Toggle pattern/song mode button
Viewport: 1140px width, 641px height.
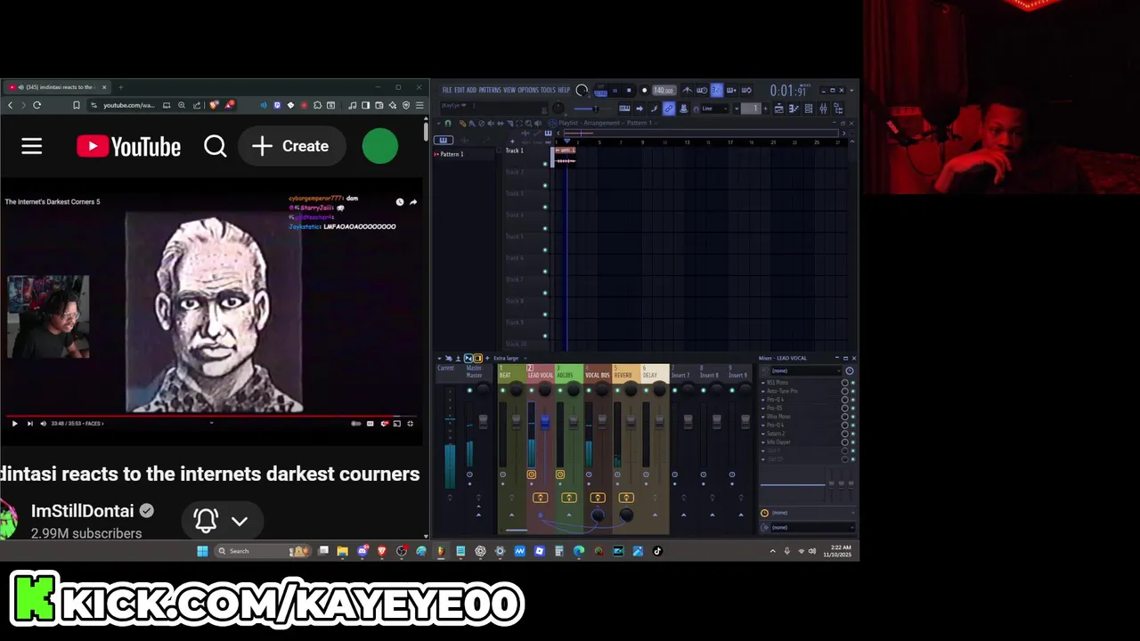pos(600,90)
